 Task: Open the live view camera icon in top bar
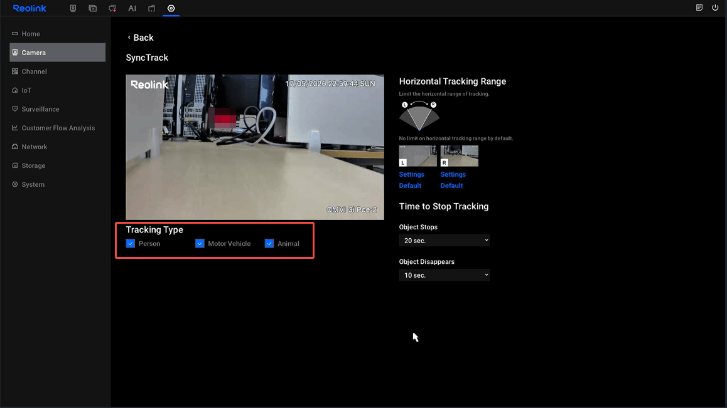click(x=73, y=8)
